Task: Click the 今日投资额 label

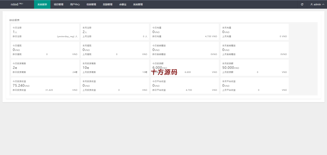Action: [158, 64]
